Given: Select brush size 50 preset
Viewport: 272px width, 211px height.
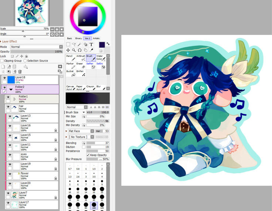Looking at the screenshot, I should [x=102, y=198].
